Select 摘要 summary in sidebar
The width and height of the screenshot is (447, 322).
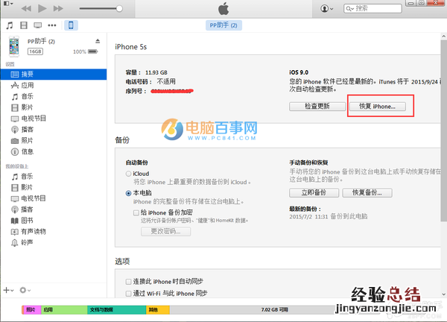coord(54,74)
